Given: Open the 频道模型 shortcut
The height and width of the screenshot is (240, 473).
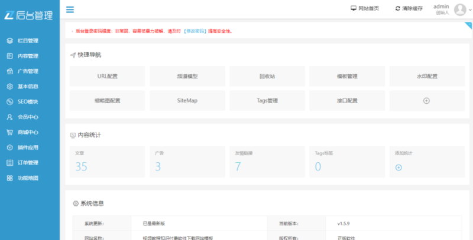Looking at the screenshot, I should (x=187, y=77).
